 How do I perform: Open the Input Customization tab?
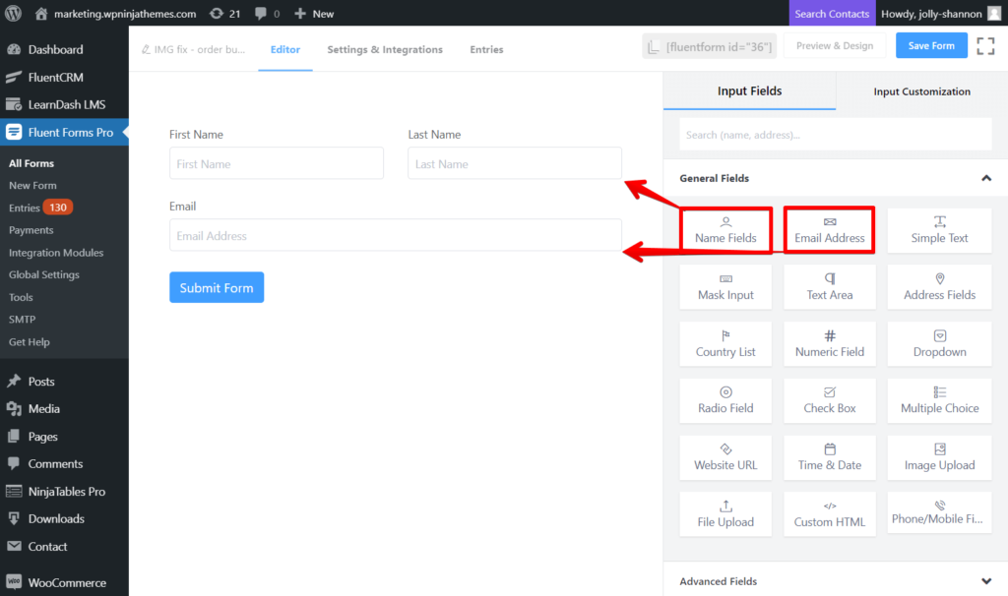pyautogui.click(x=920, y=89)
